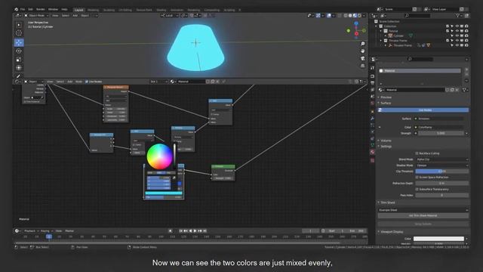Open the timeline Playback menu
Screen dimensions: 483x272
[x=30, y=231]
